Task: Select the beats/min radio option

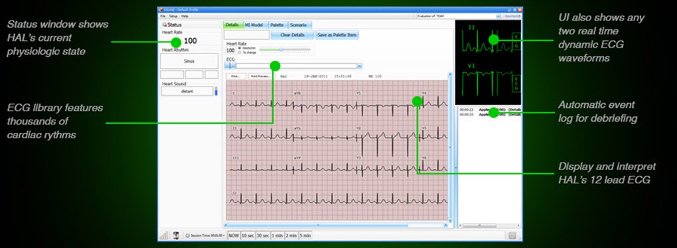Action: [240, 48]
